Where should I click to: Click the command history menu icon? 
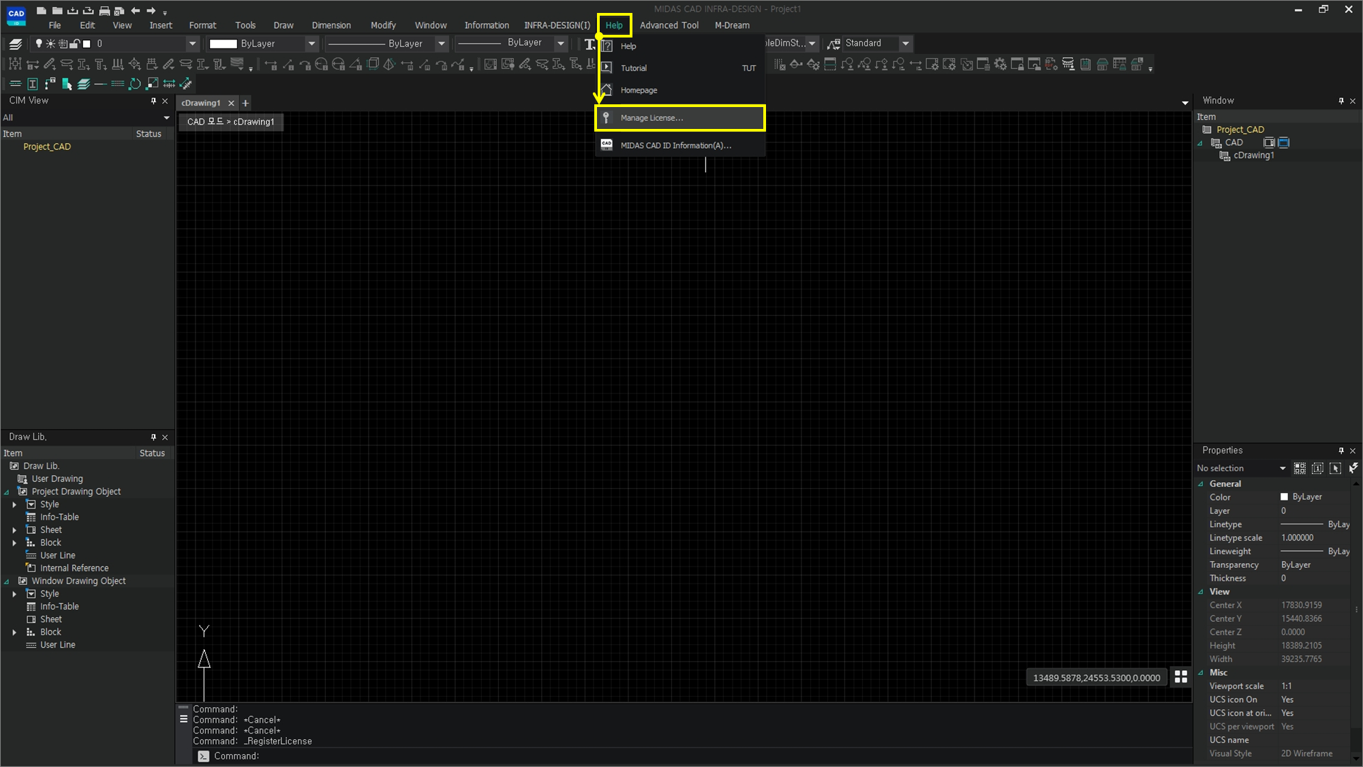183,719
